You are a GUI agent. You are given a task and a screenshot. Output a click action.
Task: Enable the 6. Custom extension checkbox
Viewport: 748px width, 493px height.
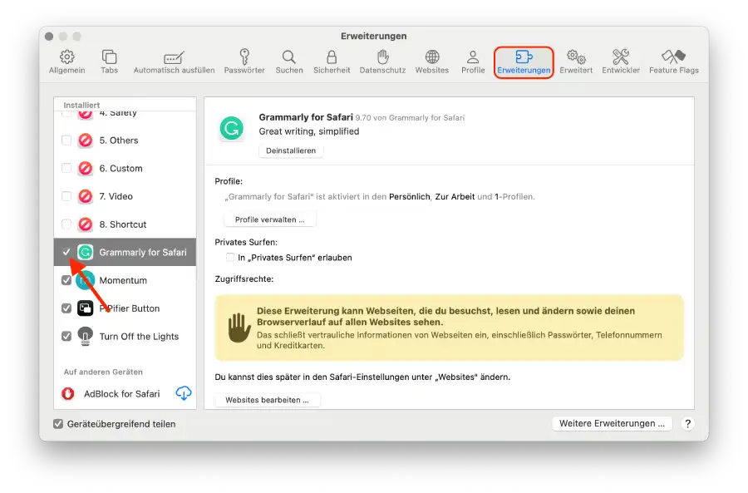(66, 169)
